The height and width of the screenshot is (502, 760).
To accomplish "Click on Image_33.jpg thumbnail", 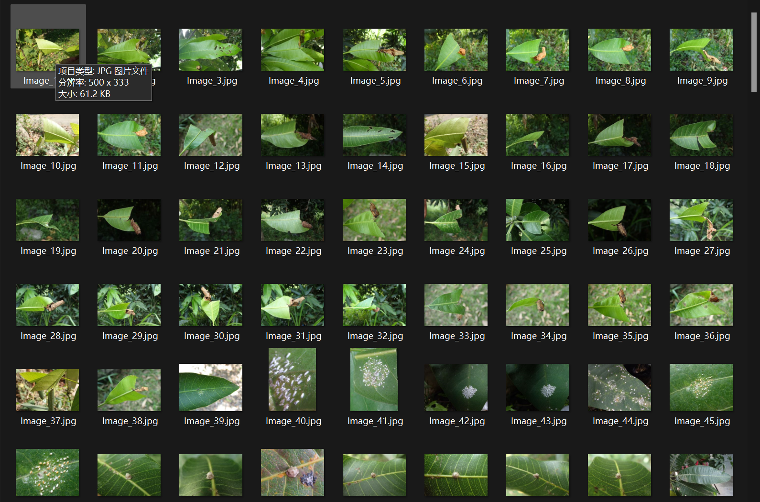I will (456, 305).
